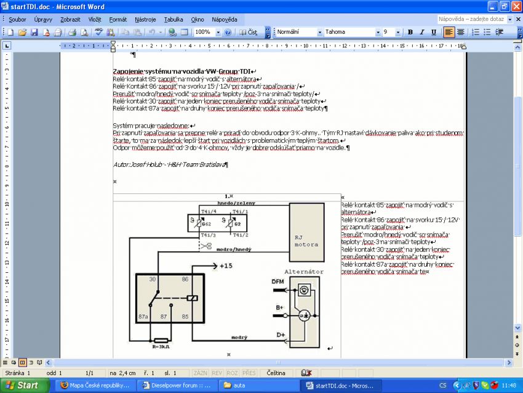Expand the Undo history dropdown arrow
This screenshot has width=523, height=393.
click(x=161, y=33)
